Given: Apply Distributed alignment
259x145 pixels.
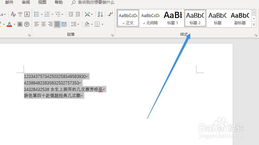Looking at the screenshot, I should coord(64,24).
